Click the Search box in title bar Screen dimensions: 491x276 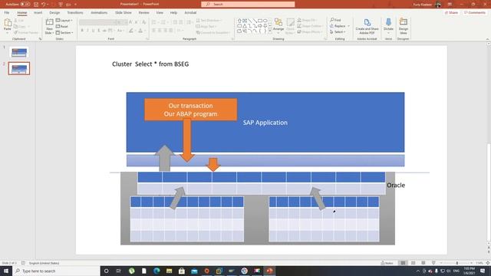click(x=248, y=4)
